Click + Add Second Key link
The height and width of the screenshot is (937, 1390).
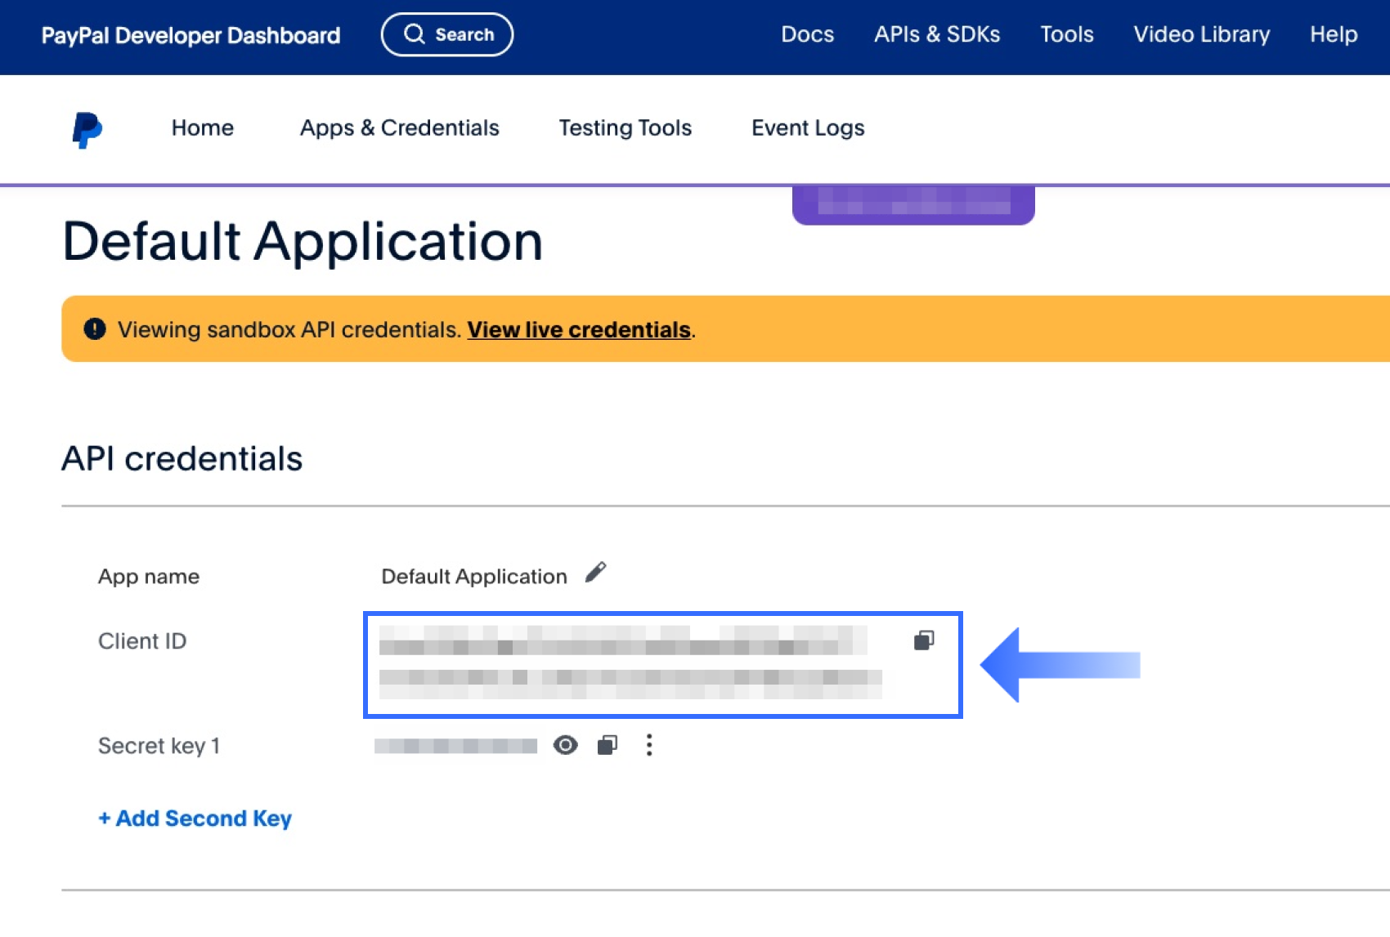[x=195, y=819]
